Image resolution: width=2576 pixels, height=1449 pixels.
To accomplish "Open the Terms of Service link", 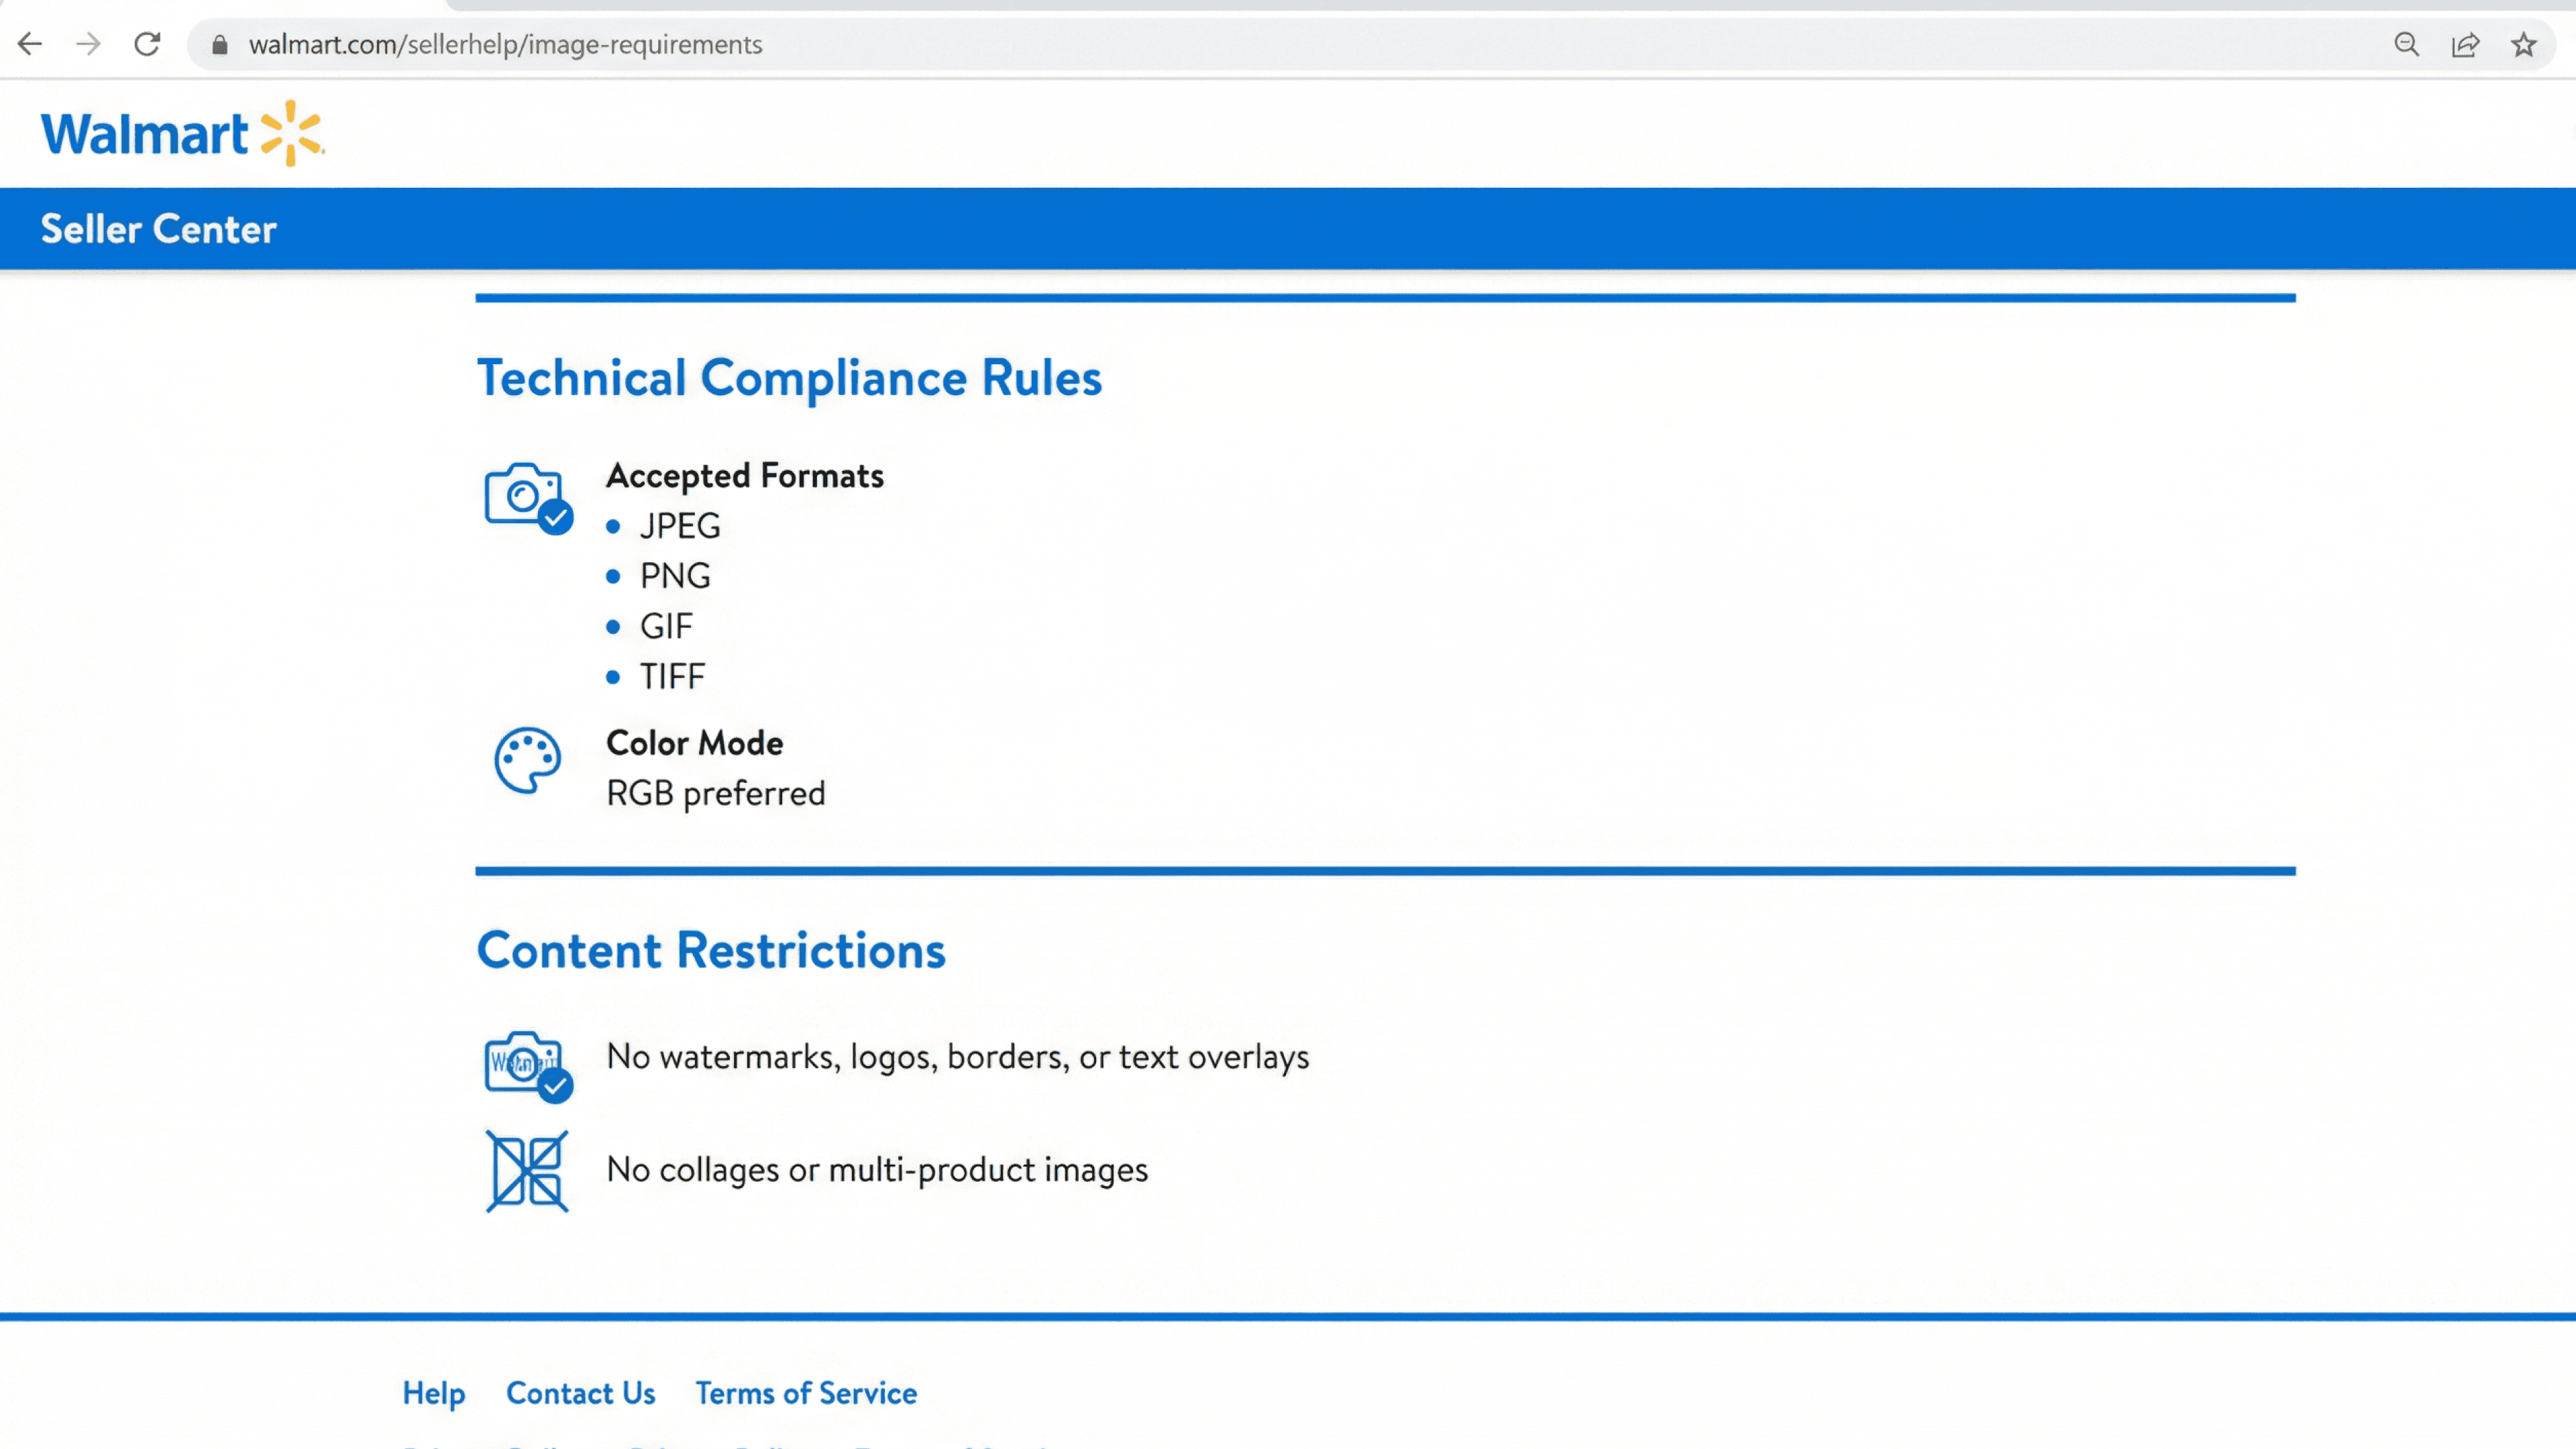I will [x=806, y=1393].
